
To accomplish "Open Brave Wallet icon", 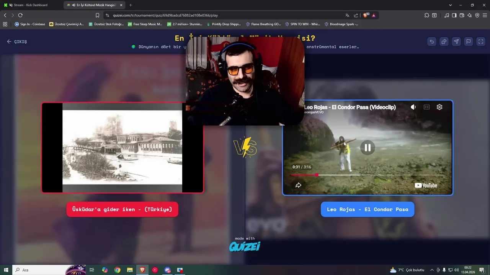I will click(x=462, y=15).
